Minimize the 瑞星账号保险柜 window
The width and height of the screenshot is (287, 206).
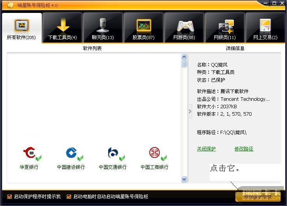(x=266, y=3)
